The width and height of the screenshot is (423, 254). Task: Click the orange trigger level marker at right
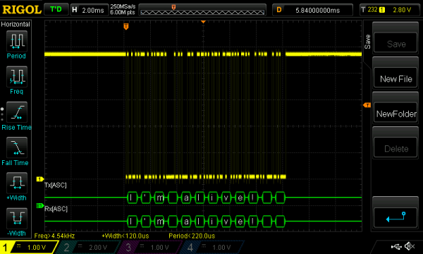[367, 105]
